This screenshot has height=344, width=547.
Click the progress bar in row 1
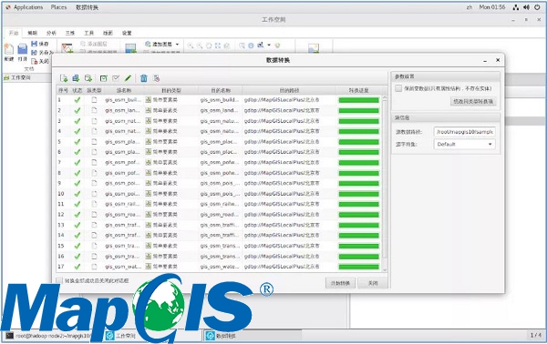(358, 100)
